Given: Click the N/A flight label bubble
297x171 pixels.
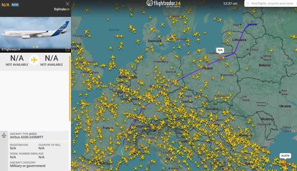Looking at the screenshot, I should [220, 50].
